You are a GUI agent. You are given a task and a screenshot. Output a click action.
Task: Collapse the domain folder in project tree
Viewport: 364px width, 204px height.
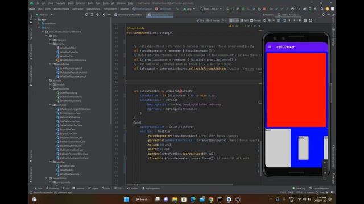click(47, 80)
